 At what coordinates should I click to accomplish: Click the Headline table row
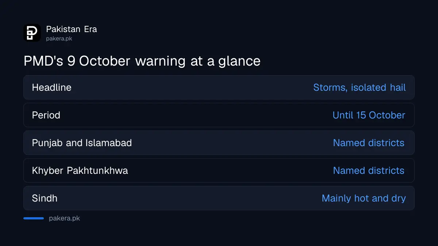point(219,87)
